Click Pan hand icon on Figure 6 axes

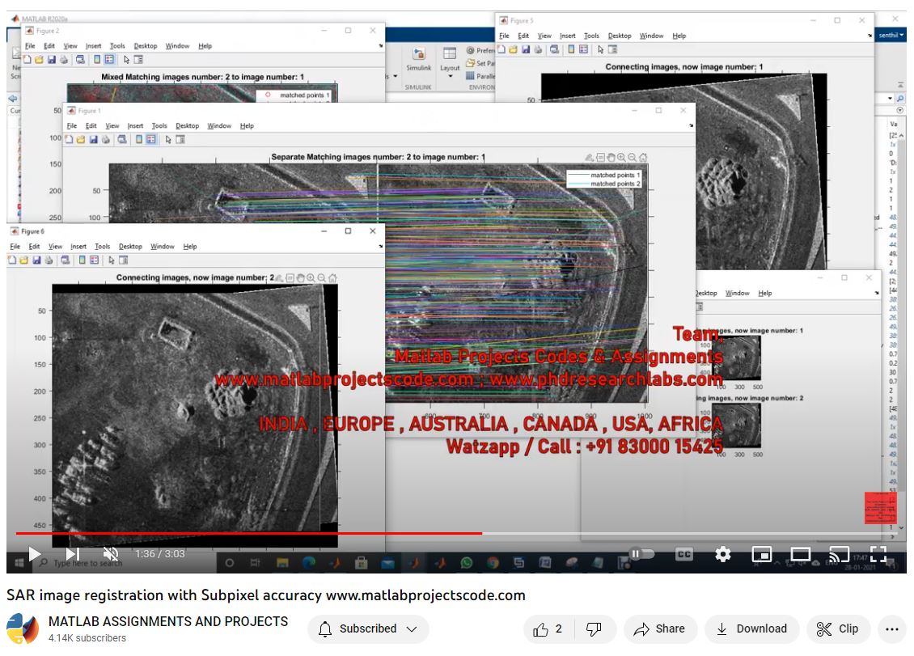pyautogui.click(x=300, y=278)
